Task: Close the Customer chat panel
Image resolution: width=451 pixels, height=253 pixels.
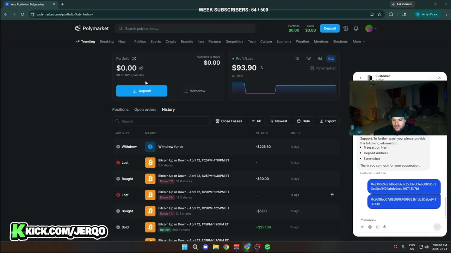Action: pyautogui.click(x=439, y=78)
